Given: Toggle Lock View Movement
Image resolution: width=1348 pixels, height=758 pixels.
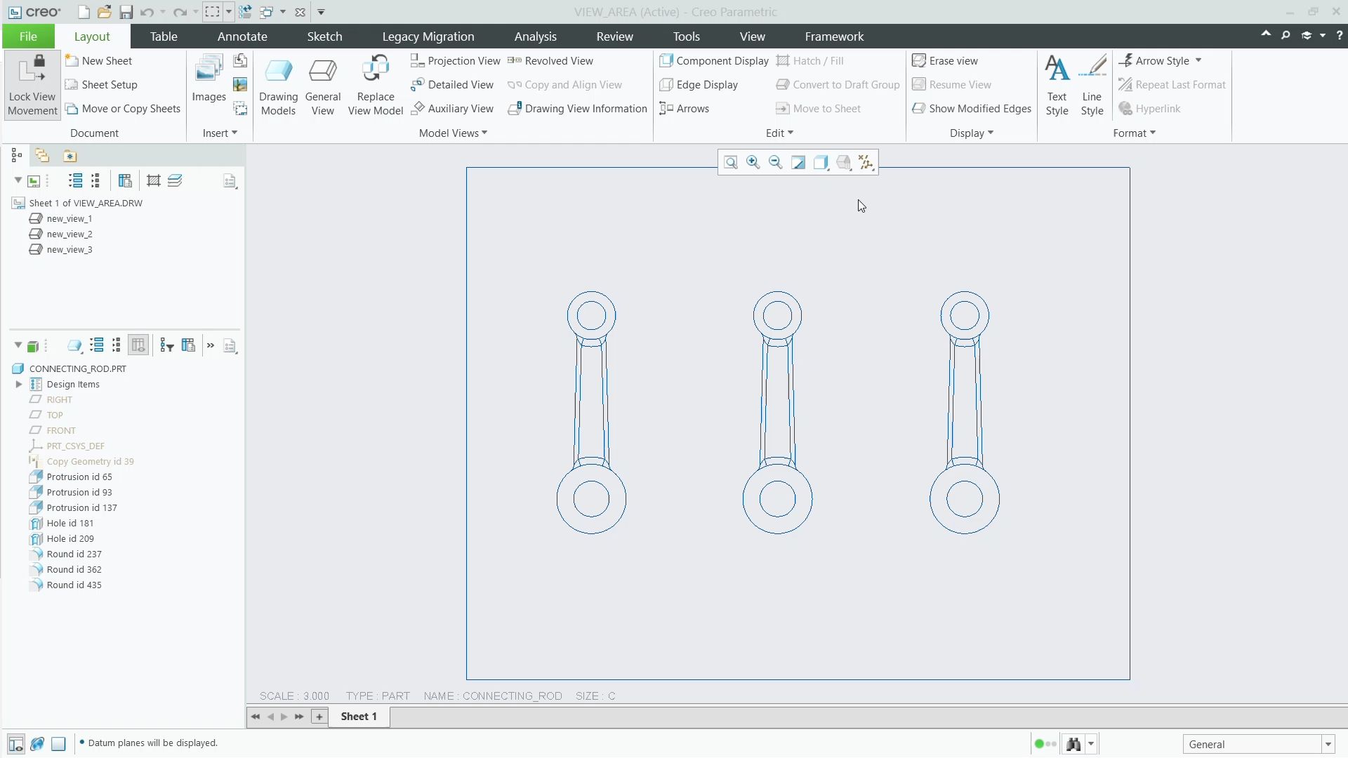Looking at the screenshot, I should [x=32, y=85].
